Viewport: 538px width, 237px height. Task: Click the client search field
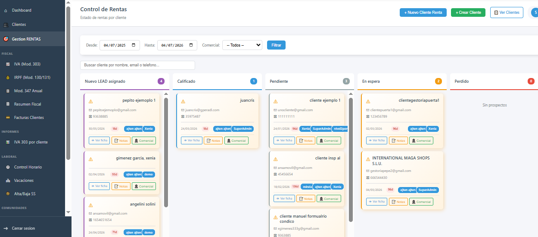coord(137,65)
